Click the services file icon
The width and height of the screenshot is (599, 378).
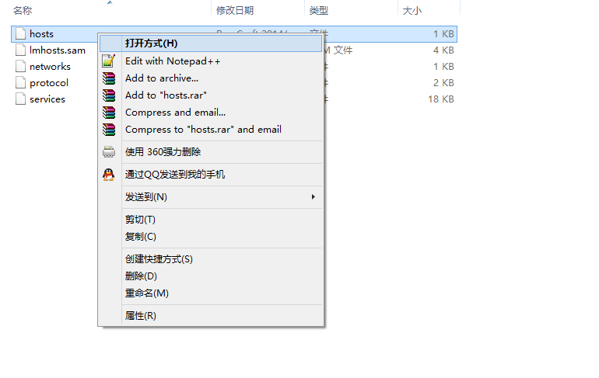(x=21, y=99)
